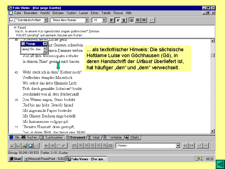This screenshot has width=225, height=169.
Task: Switch to Microsoft PowerPoint in taskbar
Action: click(44, 159)
